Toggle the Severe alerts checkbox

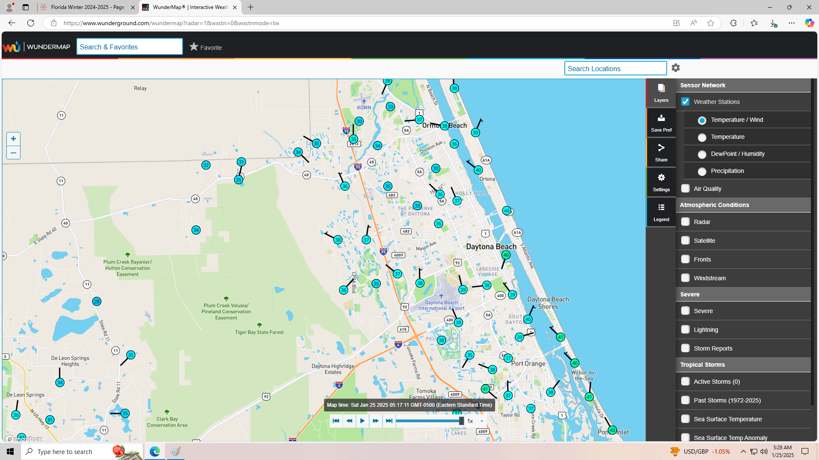point(685,310)
